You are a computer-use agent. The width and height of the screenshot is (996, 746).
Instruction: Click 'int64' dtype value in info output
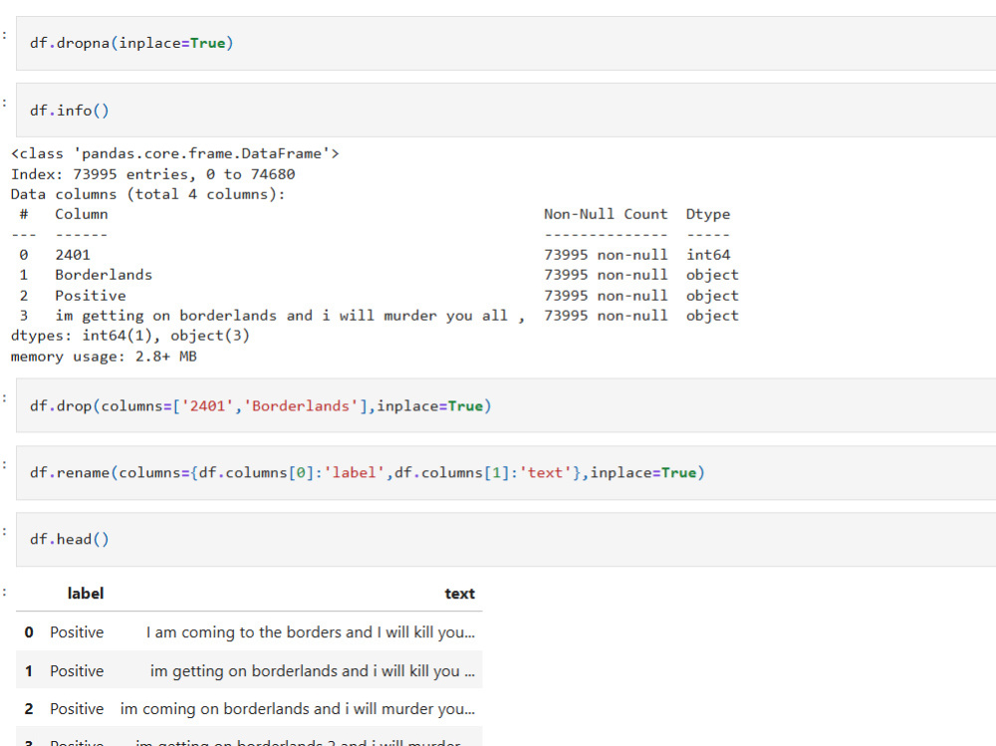(x=707, y=255)
